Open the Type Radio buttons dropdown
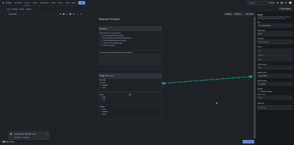The image size is (294, 145). point(275,25)
